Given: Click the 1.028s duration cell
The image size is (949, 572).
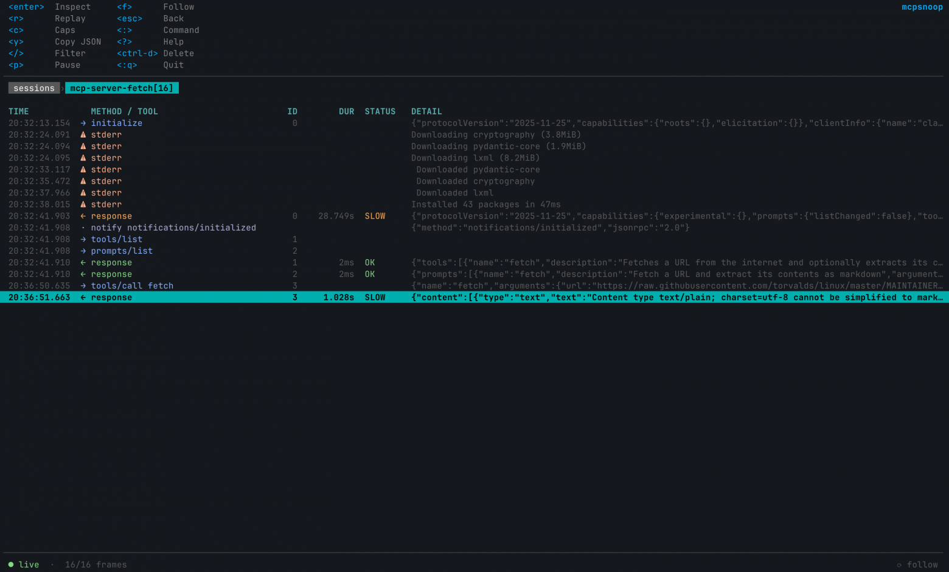Looking at the screenshot, I should click(339, 298).
